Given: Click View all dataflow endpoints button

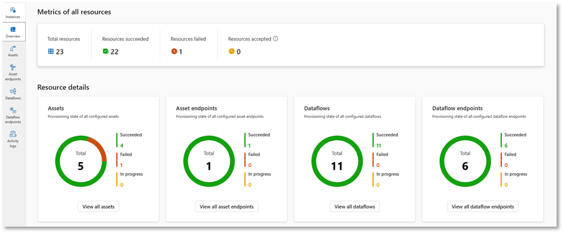Looking at the screenshot, I should pos(483,206).
